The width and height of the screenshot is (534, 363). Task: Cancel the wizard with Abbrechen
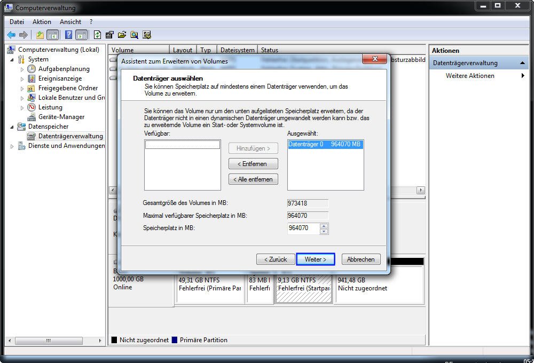coord(360,259)
